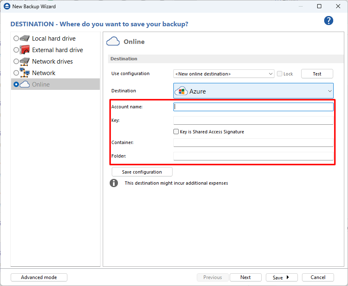
Task: Click the red External hard drive icon
Action: click(25, 50)
